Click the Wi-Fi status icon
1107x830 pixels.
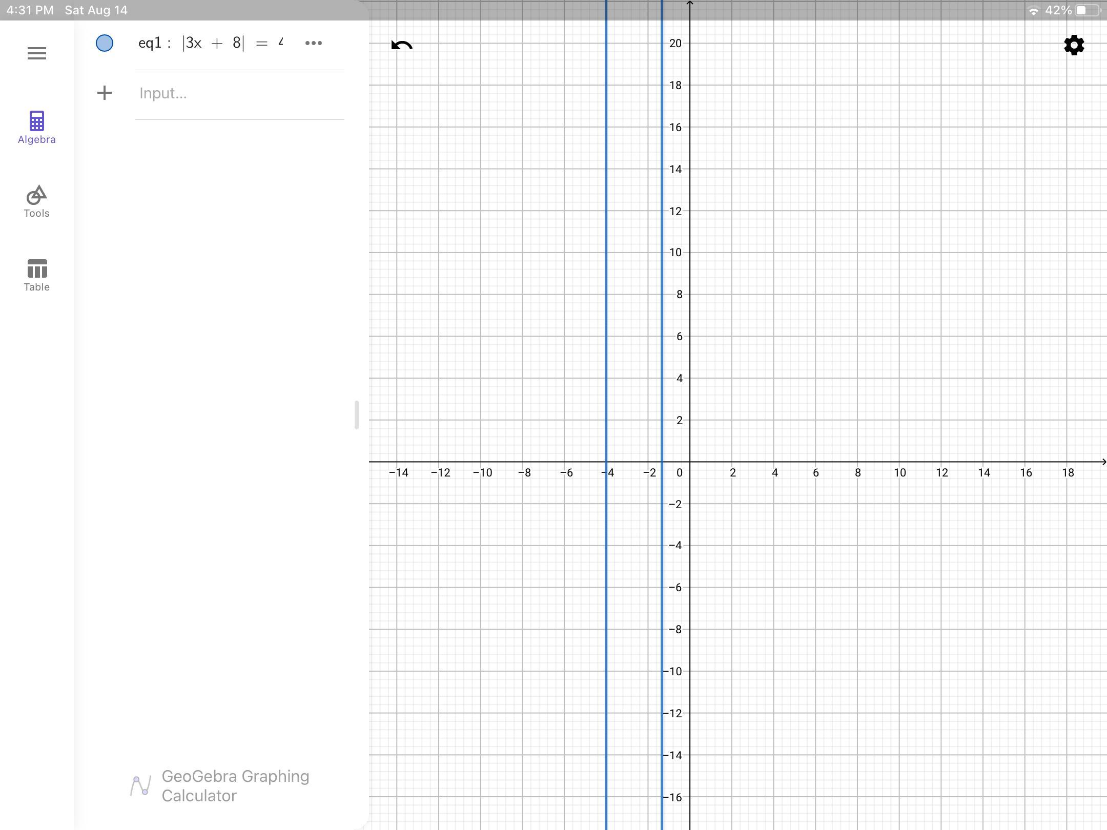pyautogui.click(x=1033, y=10)
